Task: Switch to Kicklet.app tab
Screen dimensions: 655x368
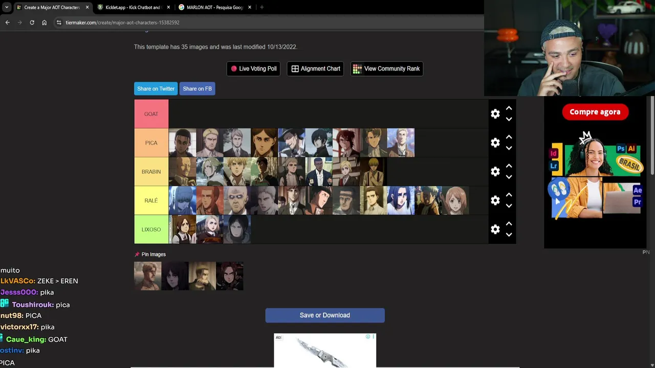Action: click(x=133, y=7)
